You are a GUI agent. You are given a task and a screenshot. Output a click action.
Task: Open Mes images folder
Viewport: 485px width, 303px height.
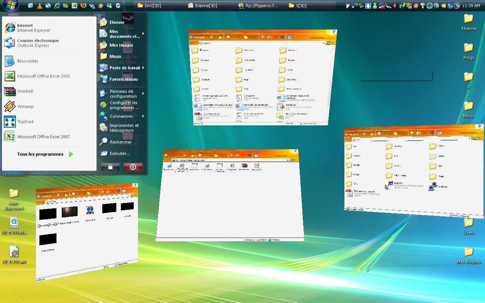click(x=122, y=45)
